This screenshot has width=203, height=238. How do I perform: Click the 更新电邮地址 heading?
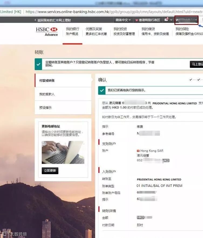click(51, 126)
